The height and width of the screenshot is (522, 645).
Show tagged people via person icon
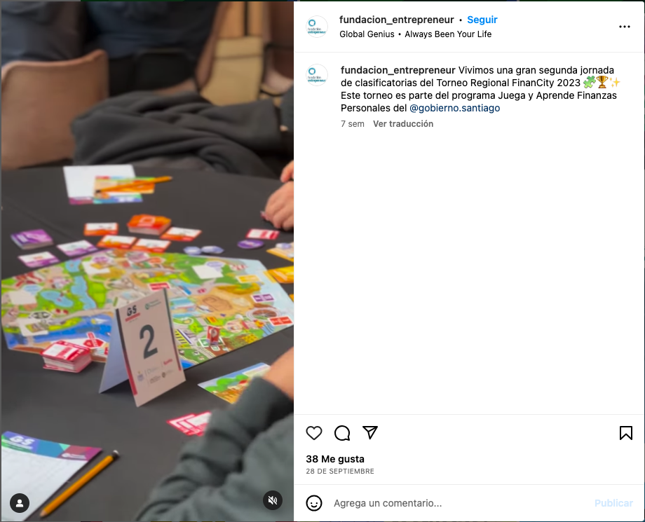tap(20, 502)
